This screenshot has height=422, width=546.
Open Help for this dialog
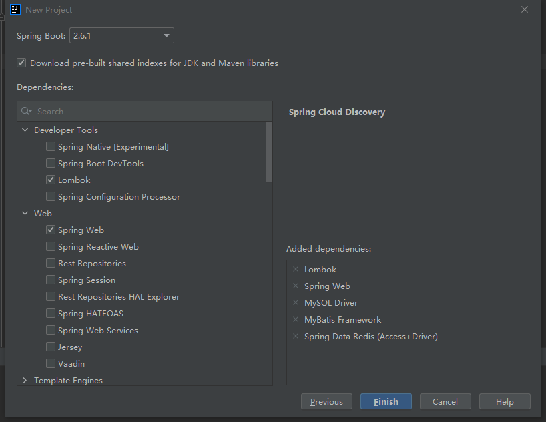pyautogui.click(x=505, y=402)
